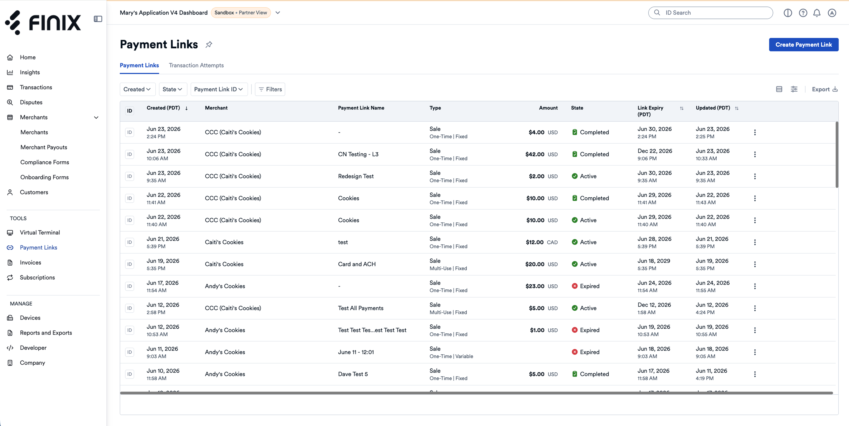Export the payment links table

825,89
